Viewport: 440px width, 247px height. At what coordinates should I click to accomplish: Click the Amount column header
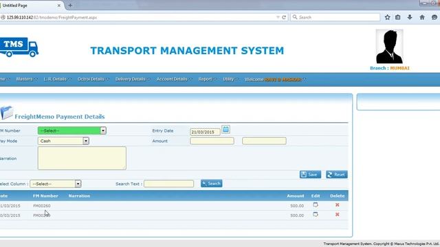[x=295, y=196]
